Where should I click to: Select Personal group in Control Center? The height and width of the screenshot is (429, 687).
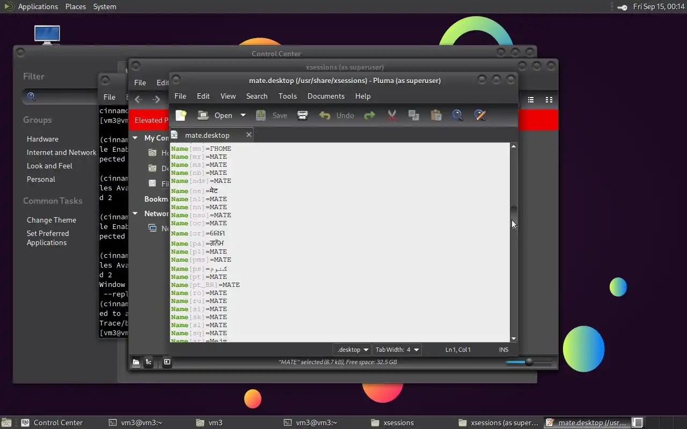point(41,179)
